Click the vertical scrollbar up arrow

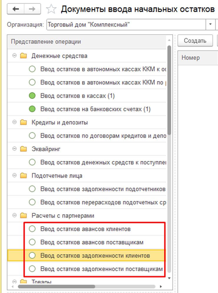click(x=169, y=40)
